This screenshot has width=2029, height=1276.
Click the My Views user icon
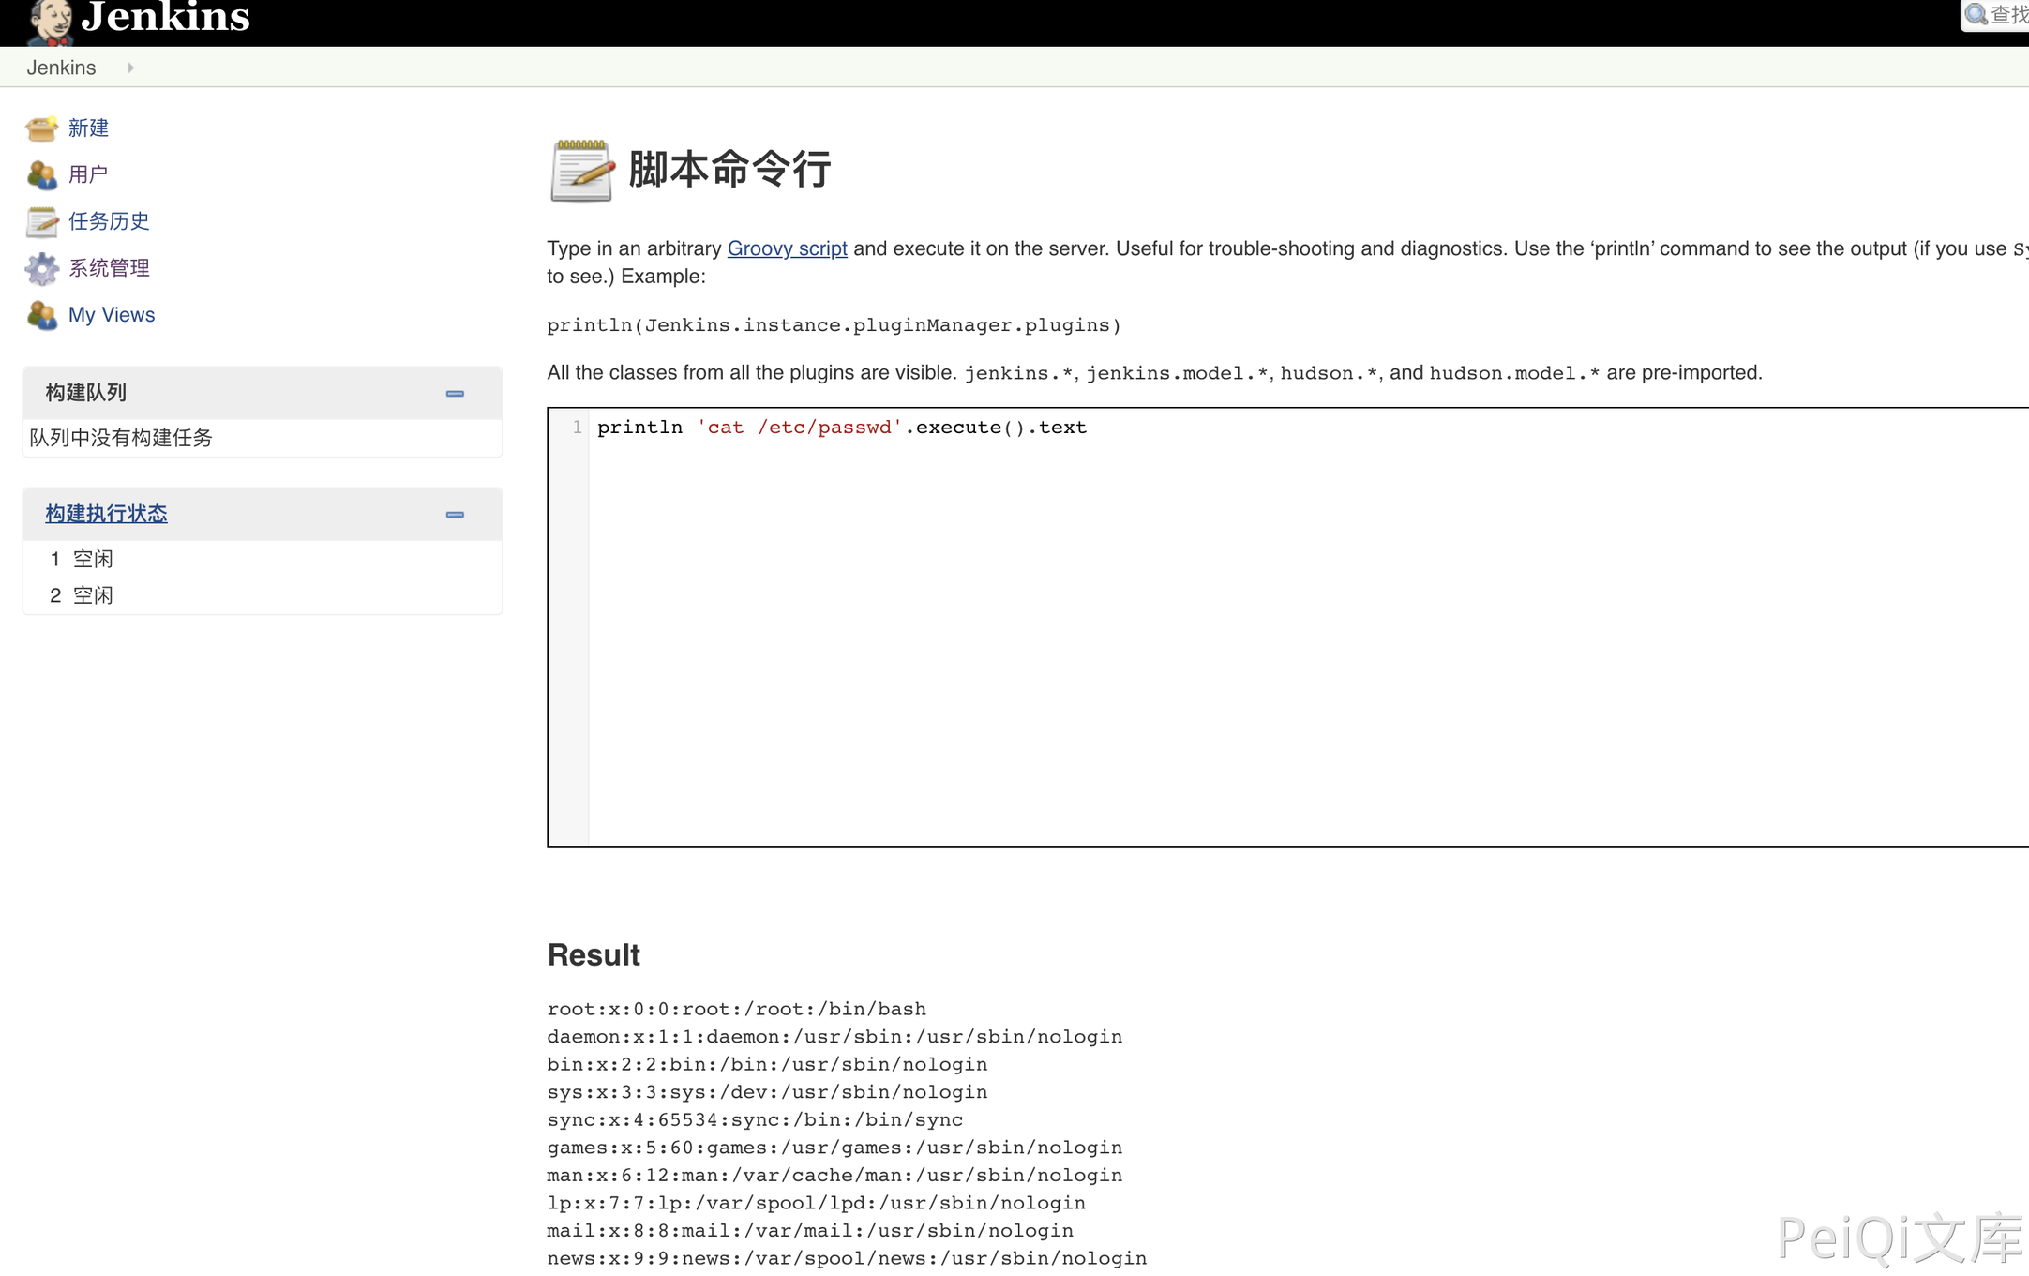tap(41, 315)
